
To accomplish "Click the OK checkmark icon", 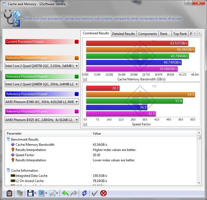I will (x=95, y=193).
